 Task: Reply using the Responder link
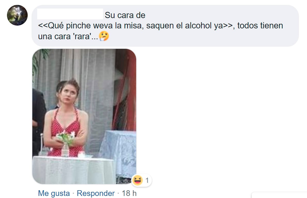(96, 193)
